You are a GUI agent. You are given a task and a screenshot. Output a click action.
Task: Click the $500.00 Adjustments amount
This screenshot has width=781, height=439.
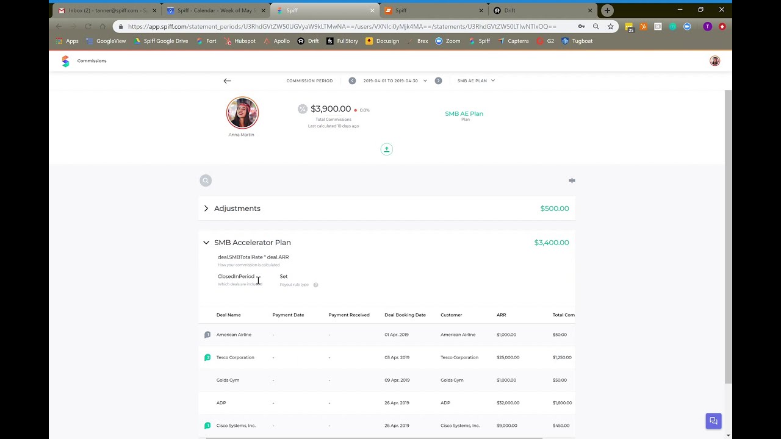(x=555, y=209)
